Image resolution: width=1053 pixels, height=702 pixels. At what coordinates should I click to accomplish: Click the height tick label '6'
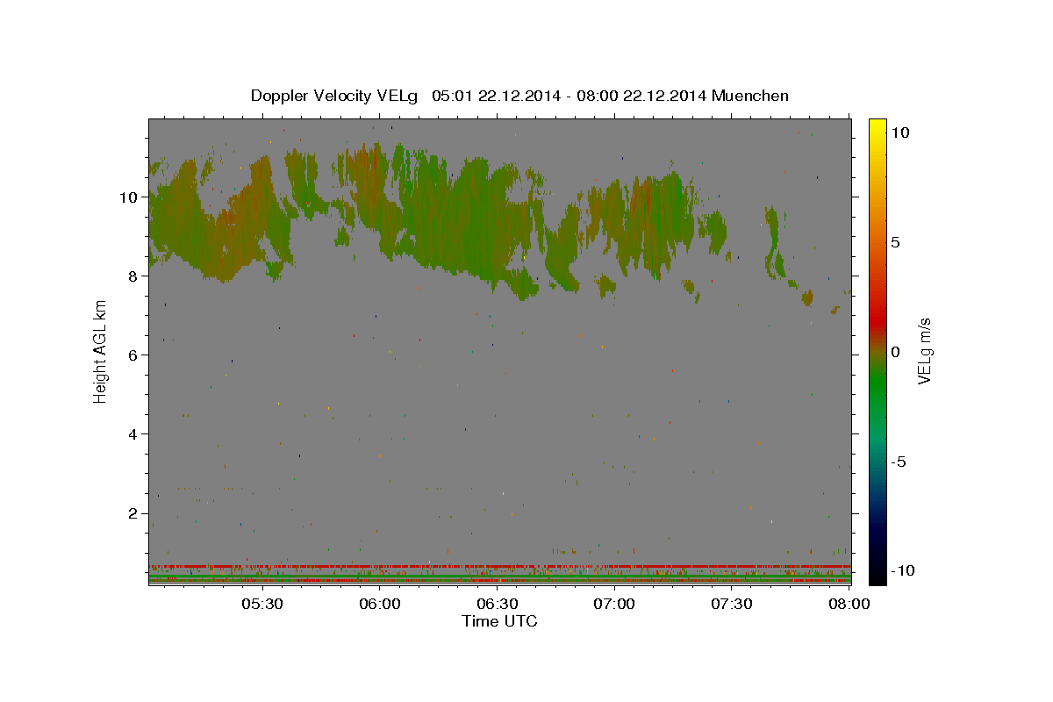[133, 355]
